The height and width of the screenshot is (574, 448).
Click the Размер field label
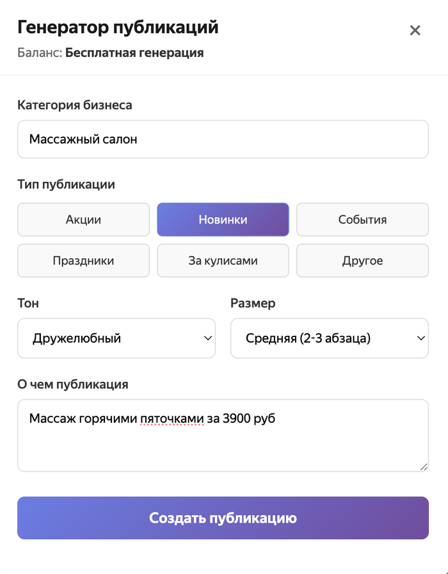(253, 304)
